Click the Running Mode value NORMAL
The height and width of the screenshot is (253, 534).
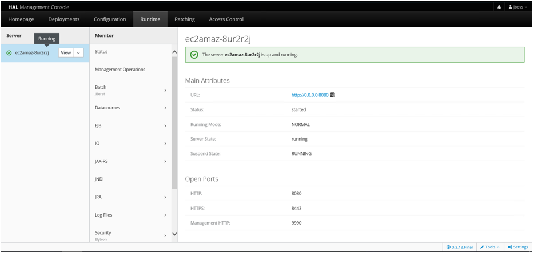tap(301, 124)
